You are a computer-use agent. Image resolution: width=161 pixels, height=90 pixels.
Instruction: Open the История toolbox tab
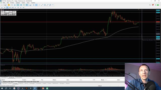[15, 83]
